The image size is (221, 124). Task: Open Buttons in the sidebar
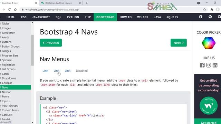pyautogui.click(x=16, y=42)
